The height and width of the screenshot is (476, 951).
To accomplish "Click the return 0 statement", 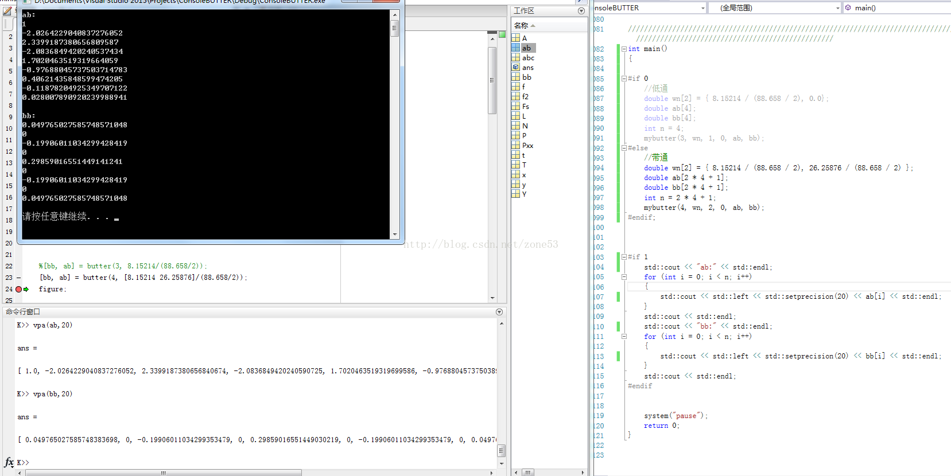I will [x=661, y=426].
